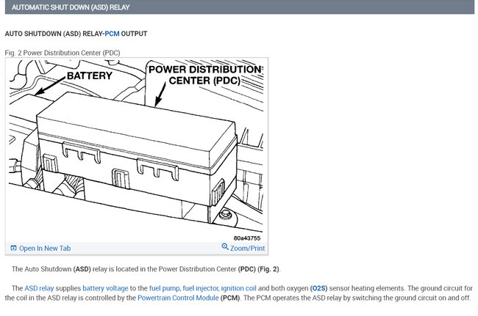Open the battery voltage link
Screen dimensions: 478x316
[105, 288]
